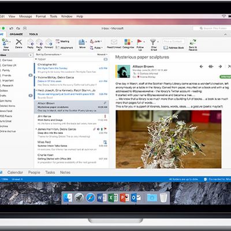Click the Find a Contact field
231x231 pixels.
pos(174,42)
